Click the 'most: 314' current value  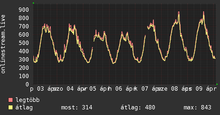(x=77, y=108)
